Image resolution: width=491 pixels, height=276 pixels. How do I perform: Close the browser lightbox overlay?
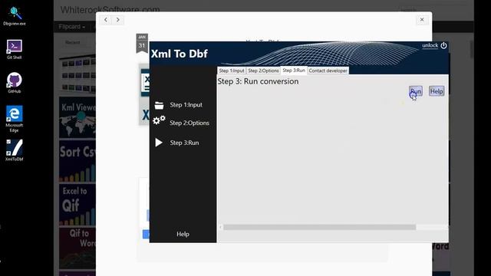[422, 20]
